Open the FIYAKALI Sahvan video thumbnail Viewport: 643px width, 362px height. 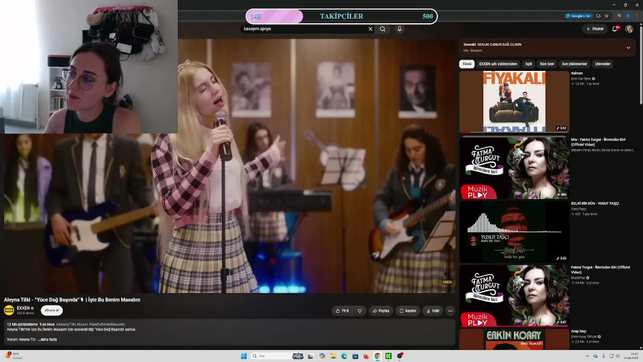point(514,102)
